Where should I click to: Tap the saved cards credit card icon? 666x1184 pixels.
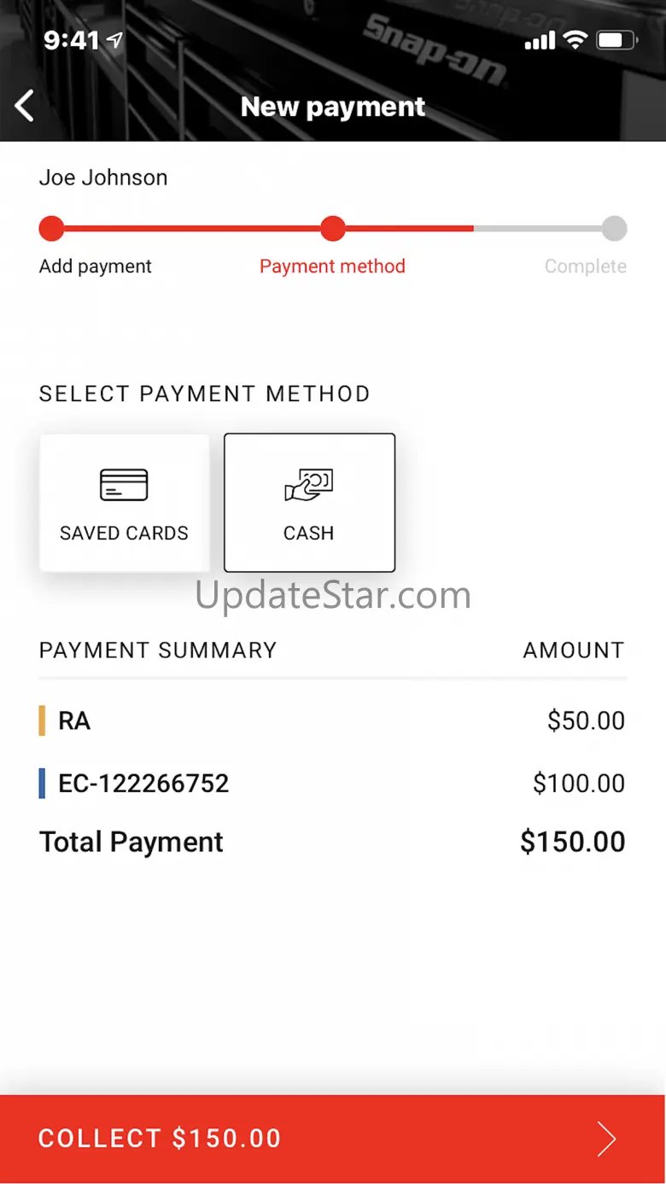click(x=124, y=485)
